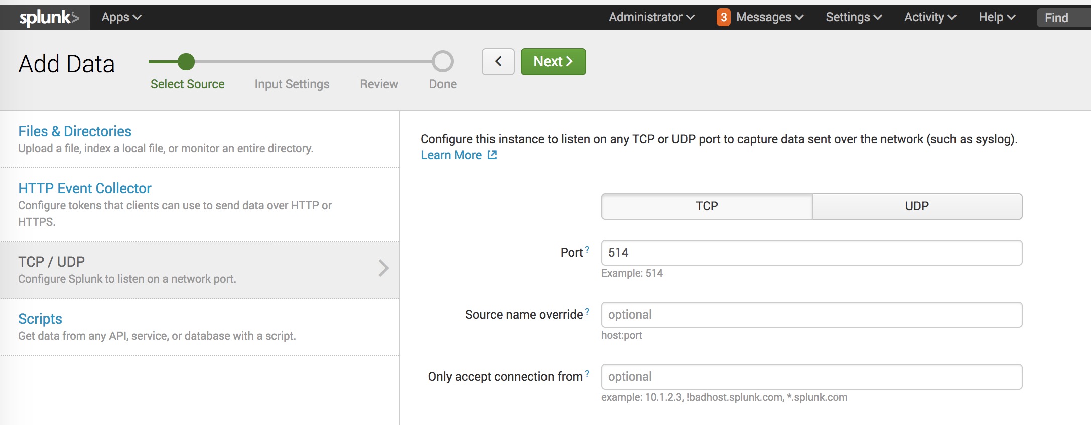
Task: Click the orange 3 messages badge
Action: point(723,18)
